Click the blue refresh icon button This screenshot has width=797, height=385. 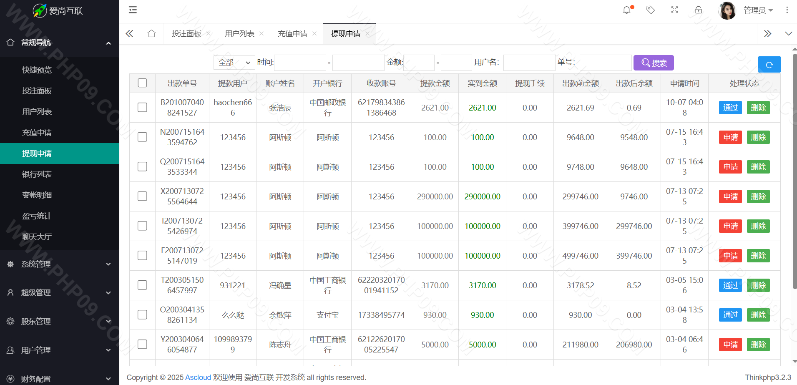tap(769, 65)
